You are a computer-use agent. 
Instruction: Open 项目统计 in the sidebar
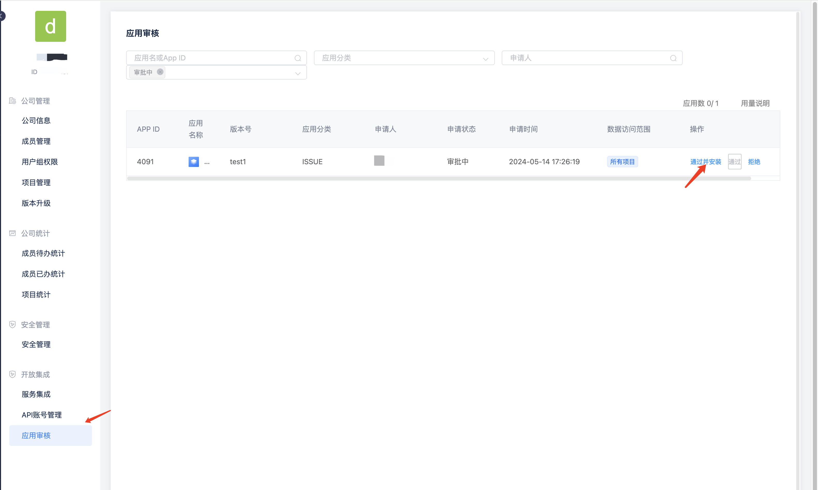coord(36,295)
